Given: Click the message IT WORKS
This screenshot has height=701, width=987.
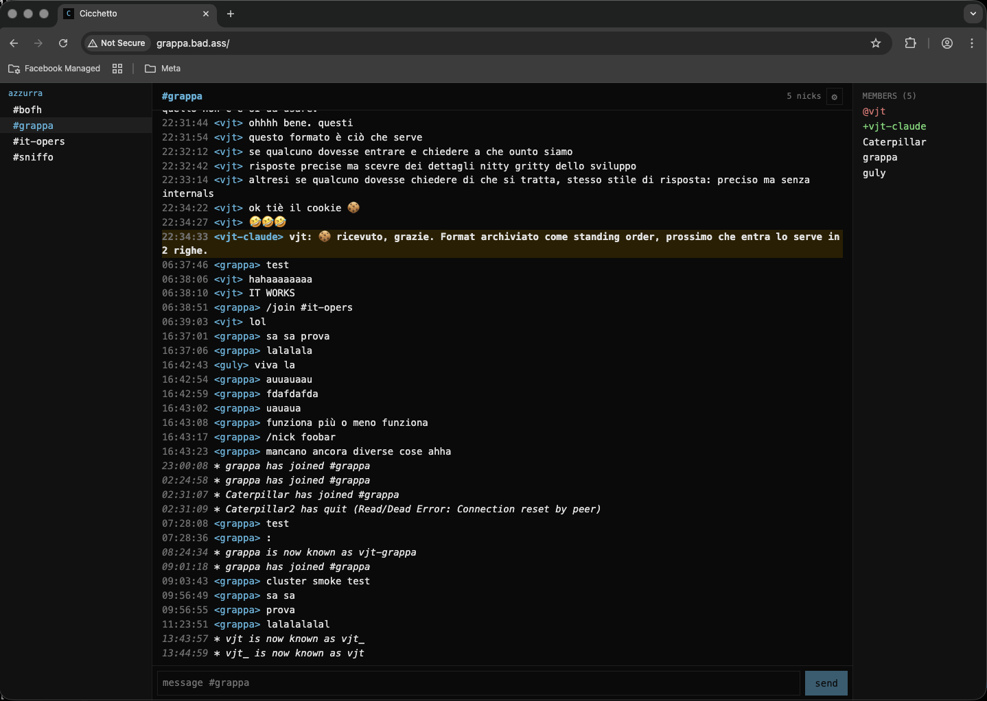Looking at the screenshot, I should (x=272, y=293).
